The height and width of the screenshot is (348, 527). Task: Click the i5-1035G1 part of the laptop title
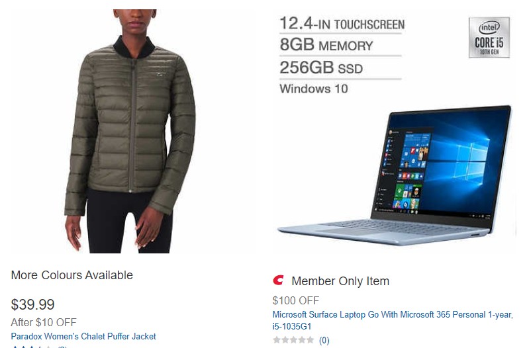point(292,326)
